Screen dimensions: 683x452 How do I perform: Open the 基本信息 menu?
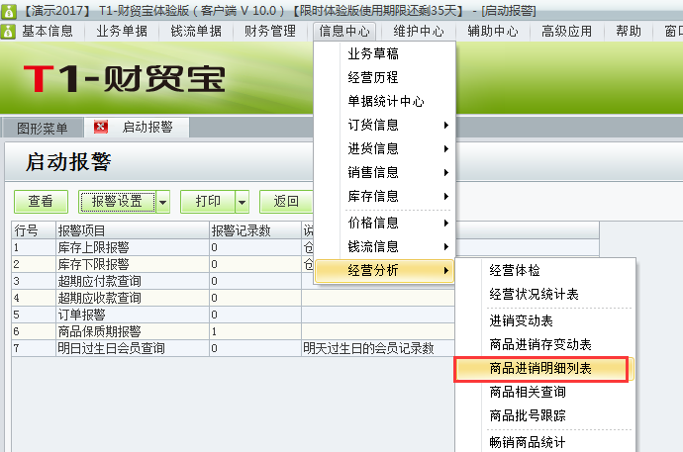tap(48, 32)
